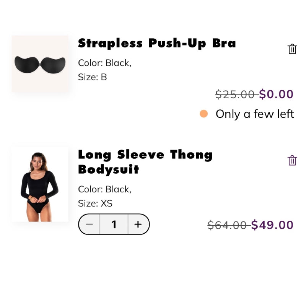The image size is (306, 306).
Task: Decrease bodysuit quantity with minus button
Action: coord(90,224)
